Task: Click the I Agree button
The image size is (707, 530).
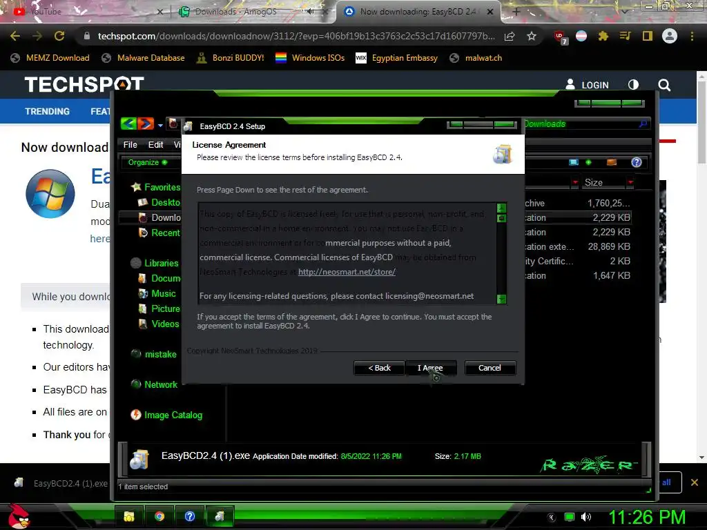Action: pos(431,368)
